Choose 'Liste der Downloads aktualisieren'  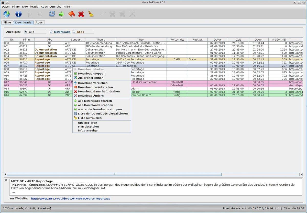[x=102, y=114]
